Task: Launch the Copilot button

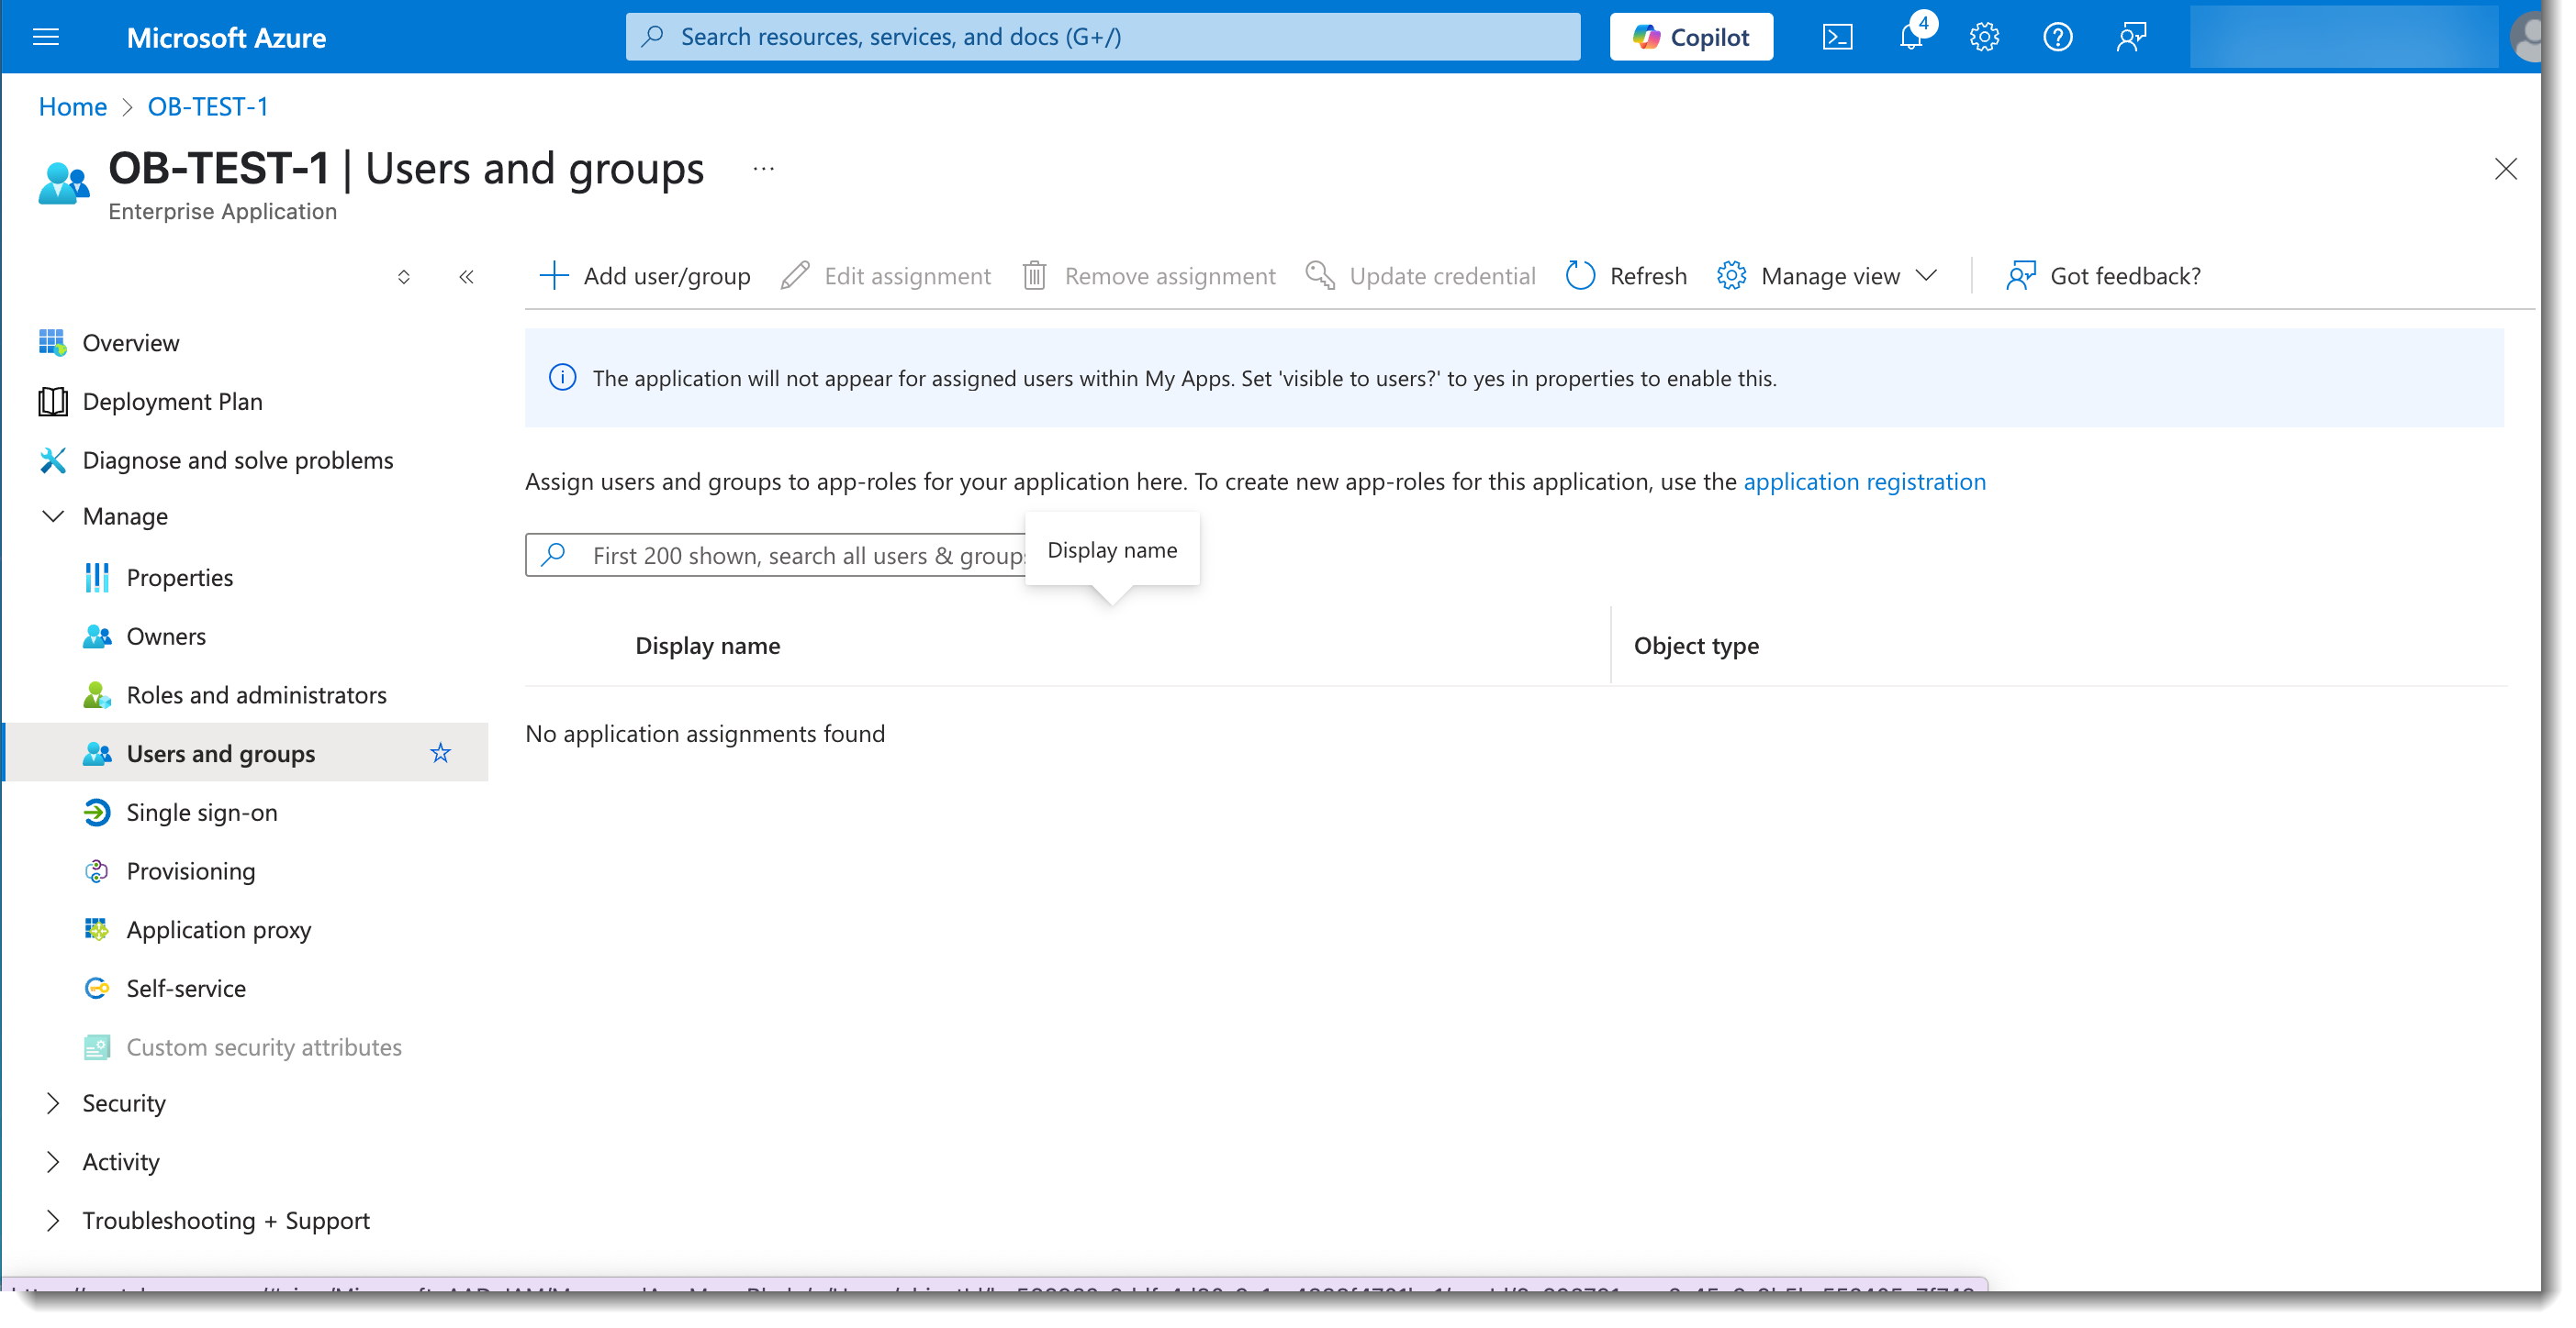Action: tap(1691, 37)
